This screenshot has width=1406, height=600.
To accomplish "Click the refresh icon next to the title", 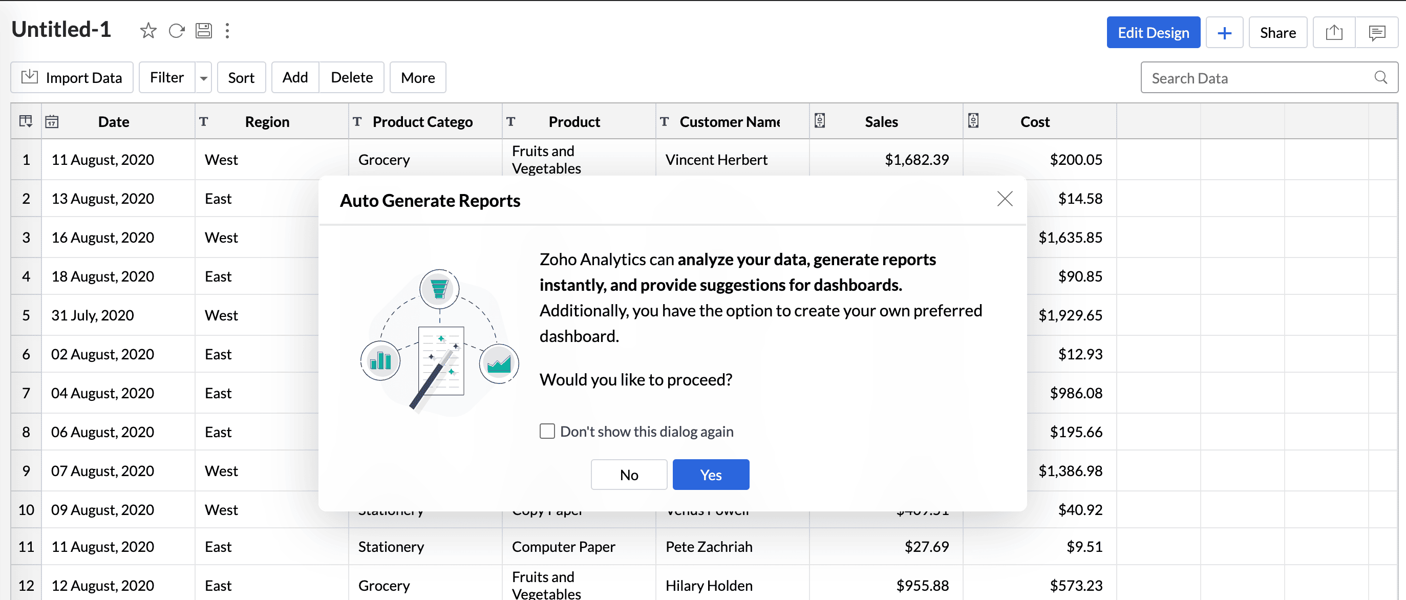I will [x=176, y=31].
